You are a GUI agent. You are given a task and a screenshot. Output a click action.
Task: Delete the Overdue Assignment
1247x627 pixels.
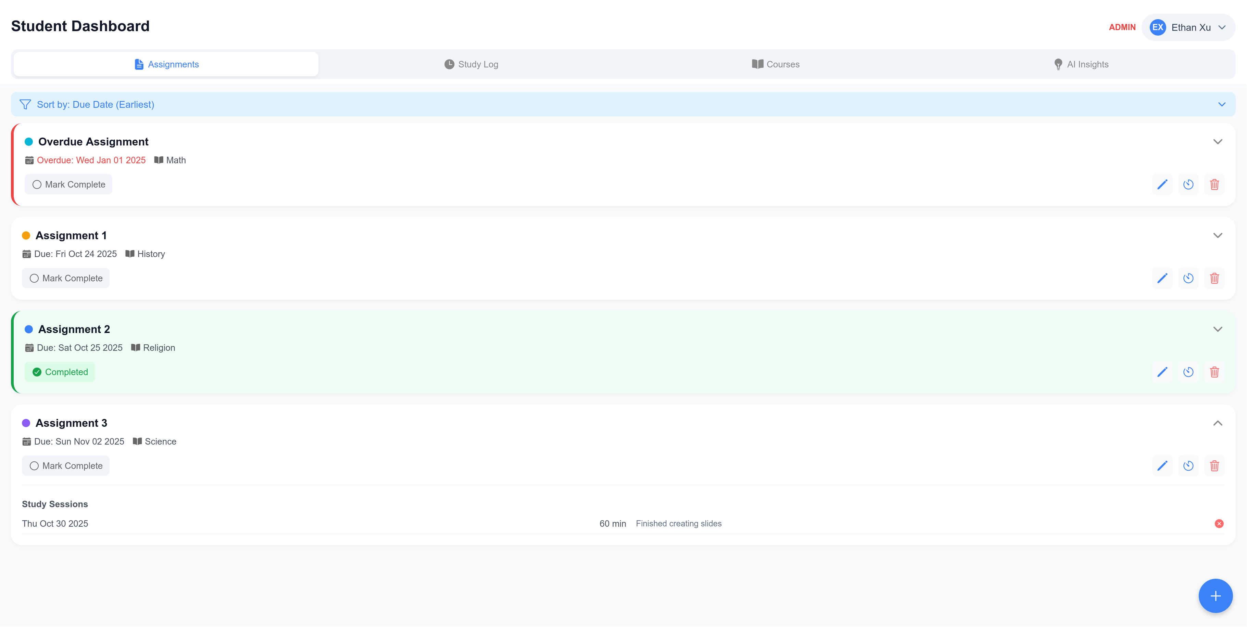[1214, 184]
